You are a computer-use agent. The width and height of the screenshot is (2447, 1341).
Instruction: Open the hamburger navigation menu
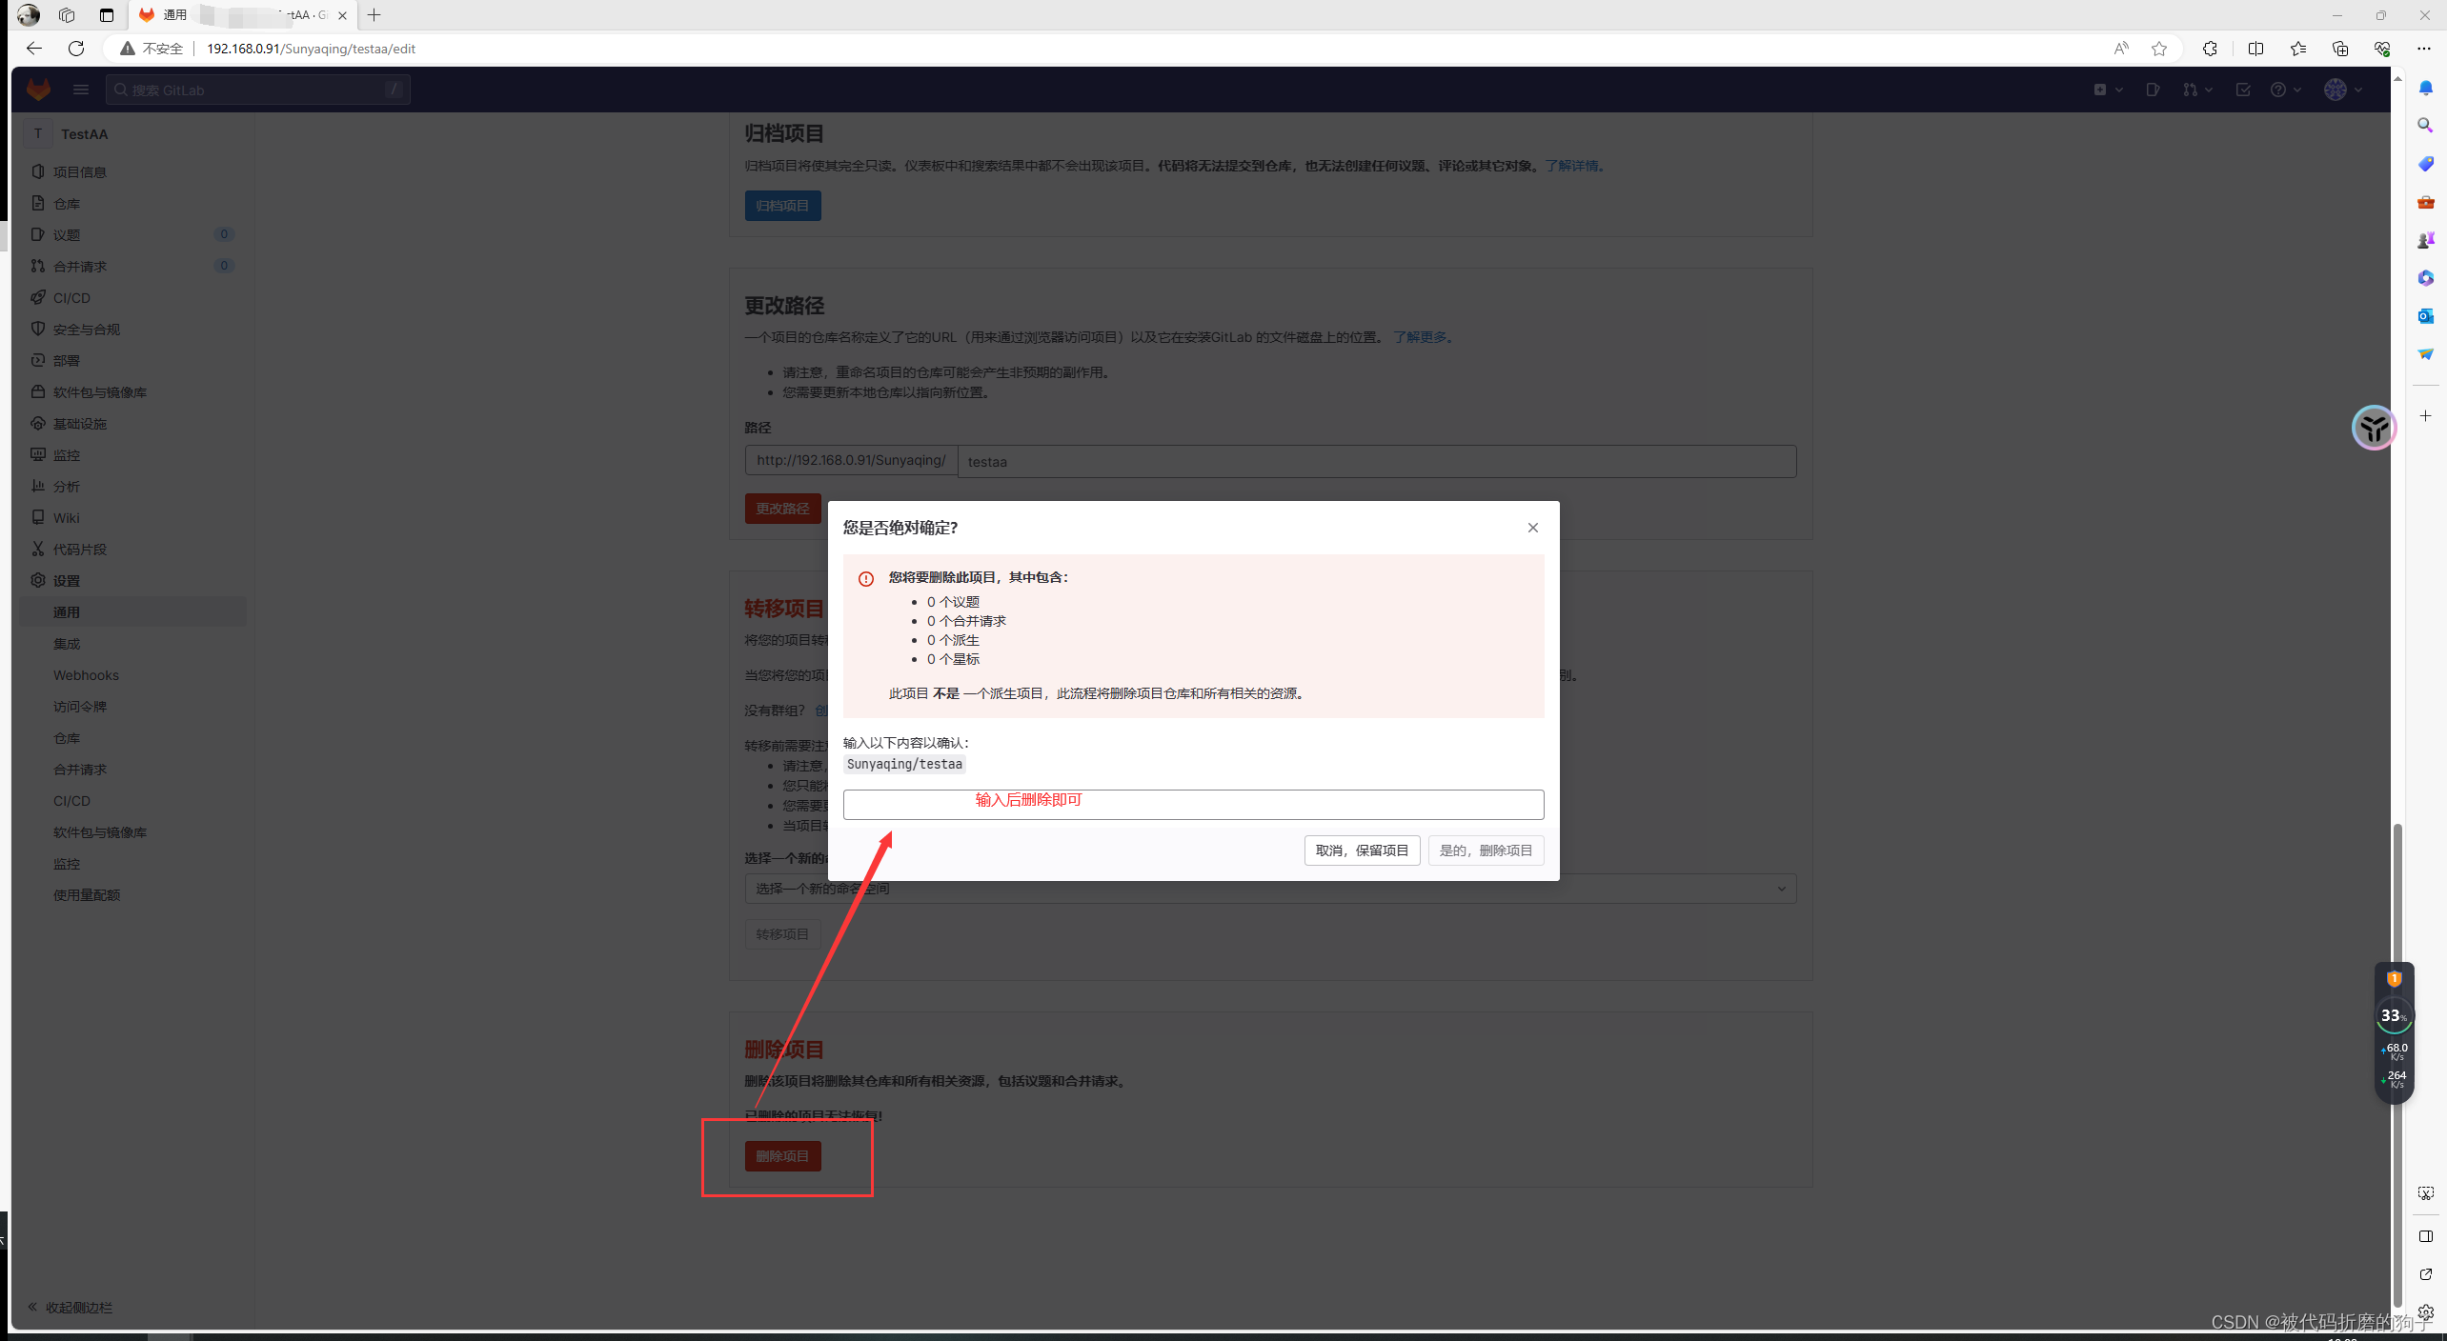click(x=81, y=90)
